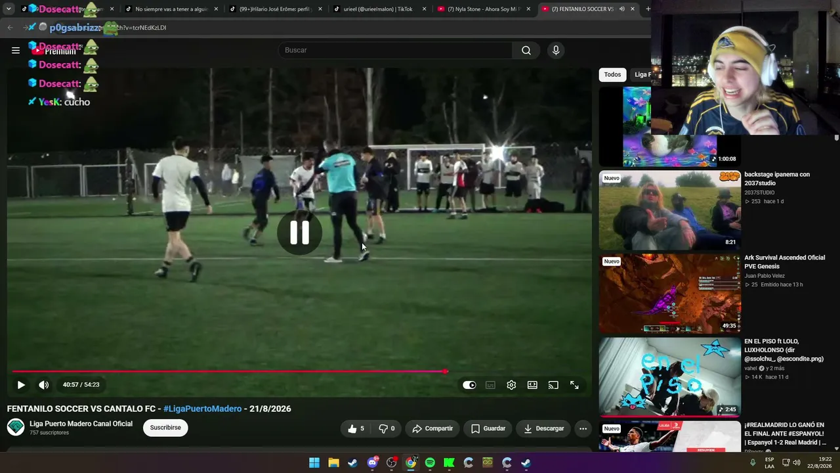This screenshot has height=473, width=840.
Task: Like the video with the thumbs-up button
Action: pos(356,428)
